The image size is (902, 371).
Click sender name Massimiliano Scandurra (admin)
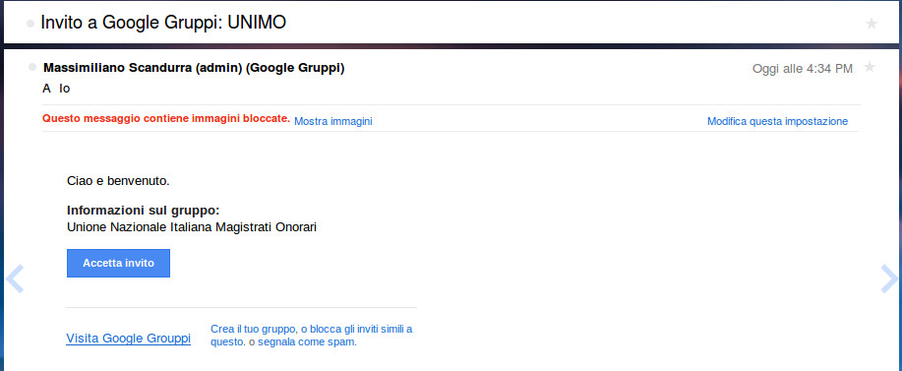pos(143,68)
